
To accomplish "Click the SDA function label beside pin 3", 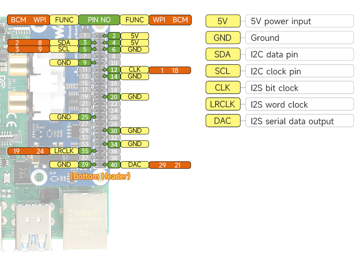I will [x=64, y=43].
